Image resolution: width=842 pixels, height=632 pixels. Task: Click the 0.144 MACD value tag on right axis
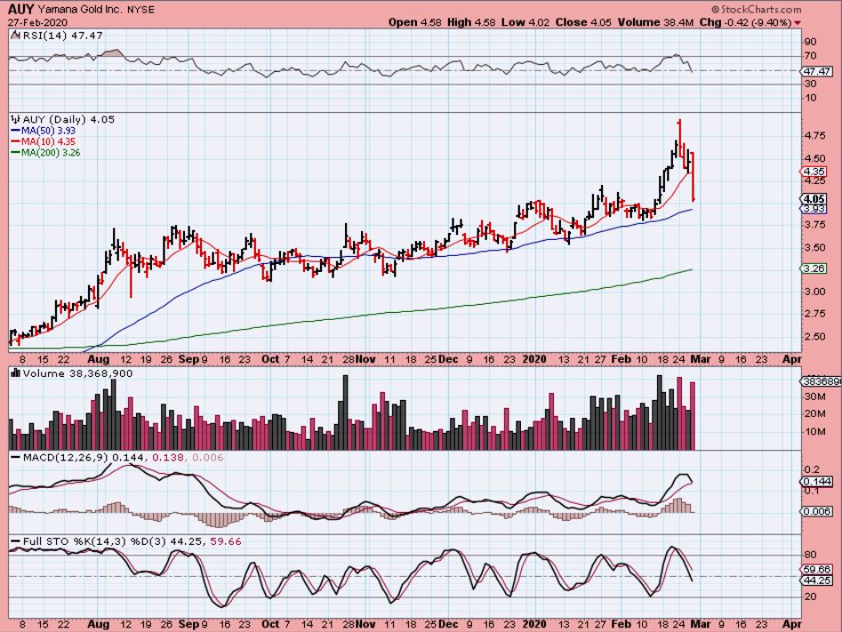pyautogui.click(x=817, y=481)
